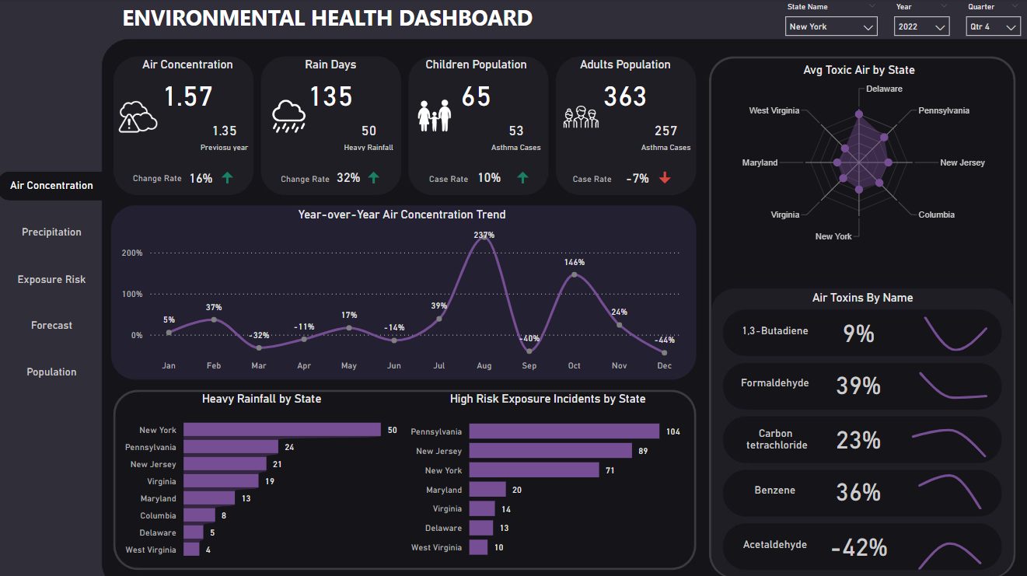Click the October 146% data point
The image size is (1027, 576).
click(574, 274)
